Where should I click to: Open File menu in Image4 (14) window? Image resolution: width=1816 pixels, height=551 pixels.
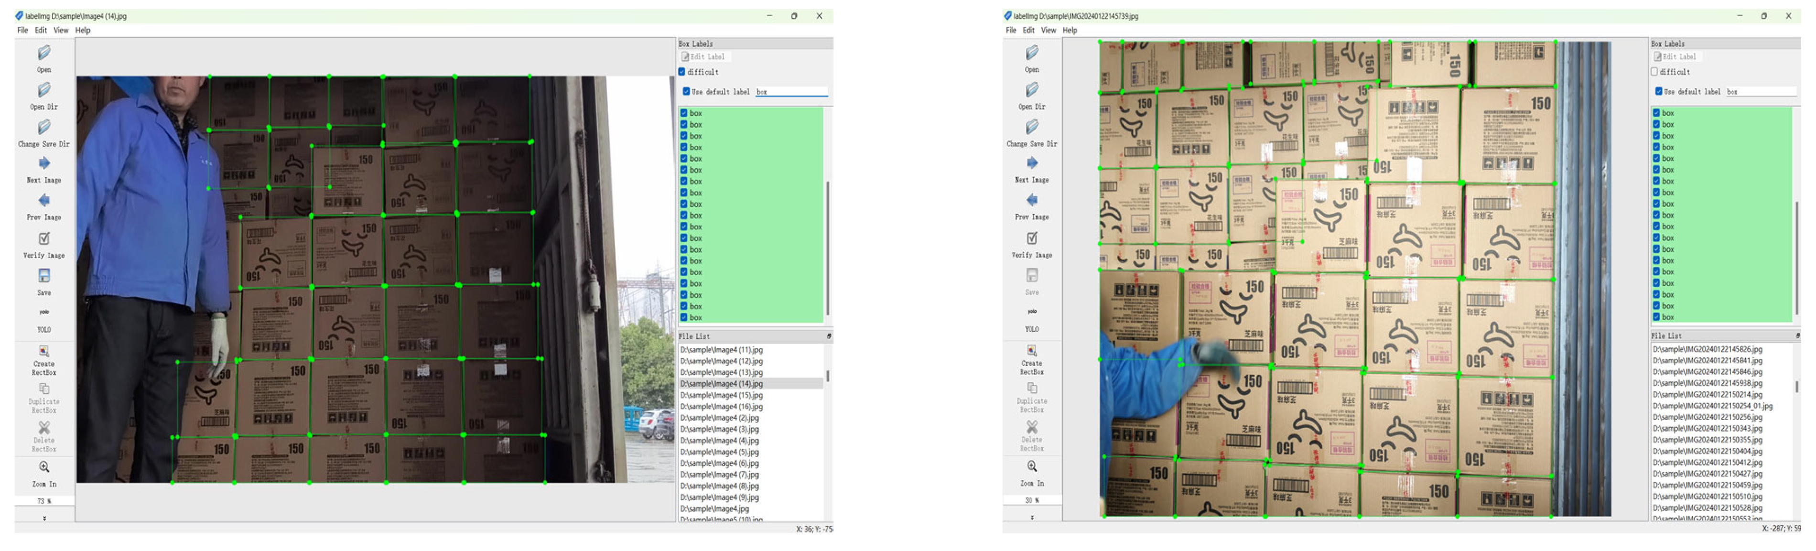tap(22, 30)
